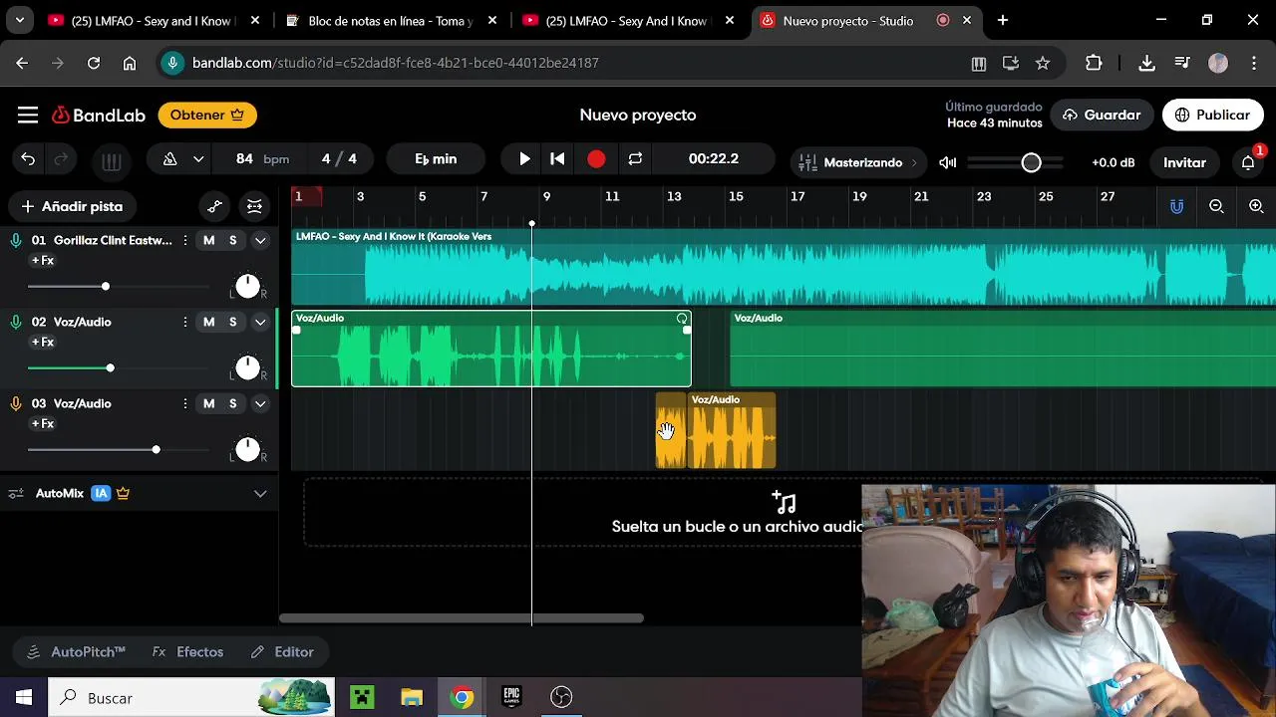Zoom out the timeline
1276x717 pixels.
1216,207
